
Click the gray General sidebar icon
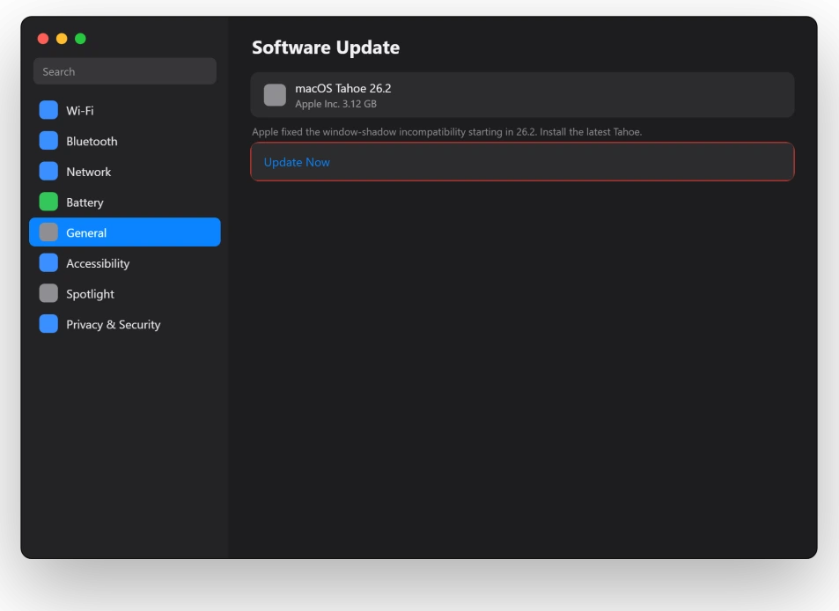pos(48,232)
